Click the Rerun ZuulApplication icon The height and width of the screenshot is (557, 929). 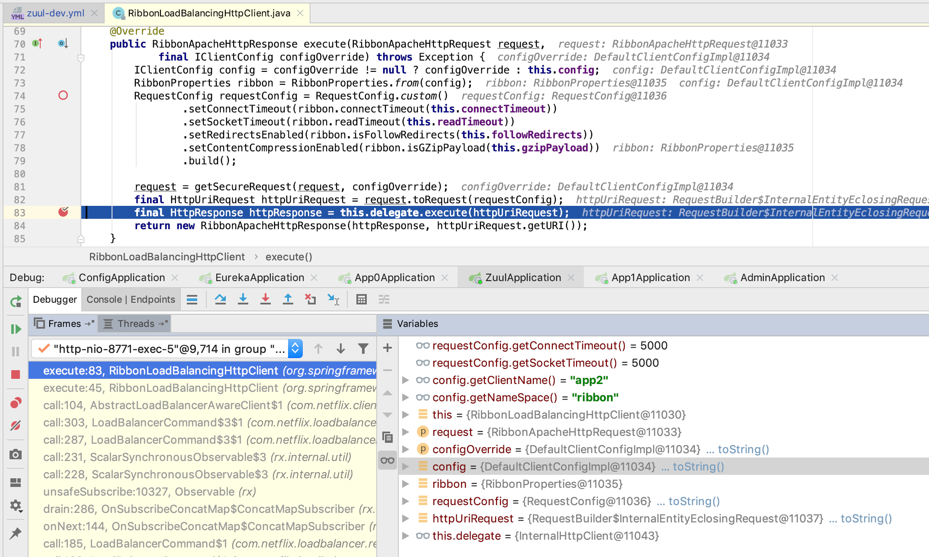coord(16,301)
